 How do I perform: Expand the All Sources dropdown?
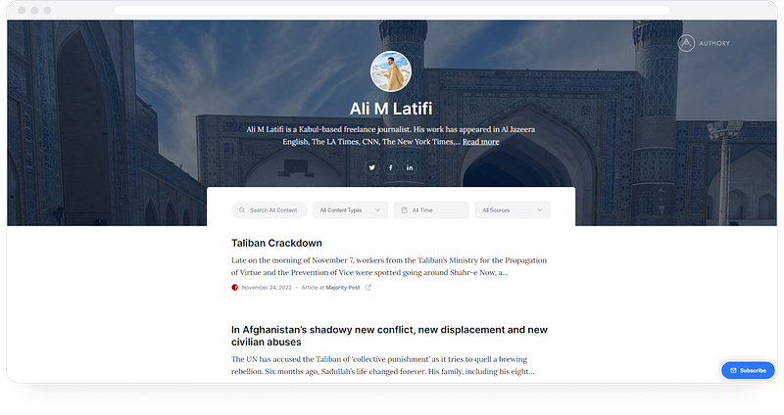[x=513, y=210]
